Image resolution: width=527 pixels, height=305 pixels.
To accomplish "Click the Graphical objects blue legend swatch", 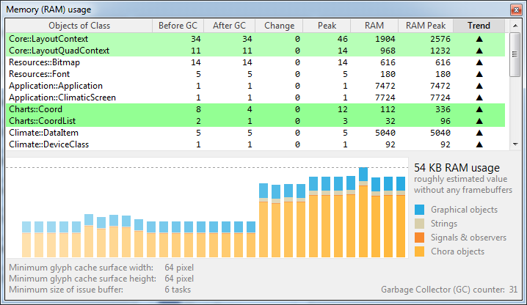I will pyautogui.click(x=419, y=210).
